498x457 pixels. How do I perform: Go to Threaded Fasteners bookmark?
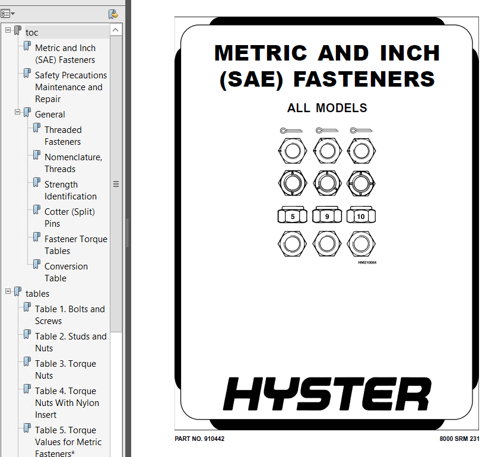pyautogui.click(x=63, y=135)
